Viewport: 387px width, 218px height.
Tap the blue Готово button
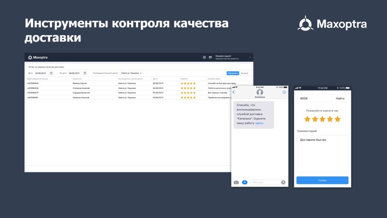tap(322, 180)
